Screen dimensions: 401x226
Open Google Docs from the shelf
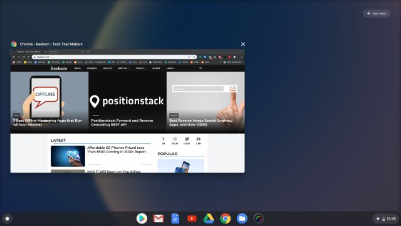[175, 218]
